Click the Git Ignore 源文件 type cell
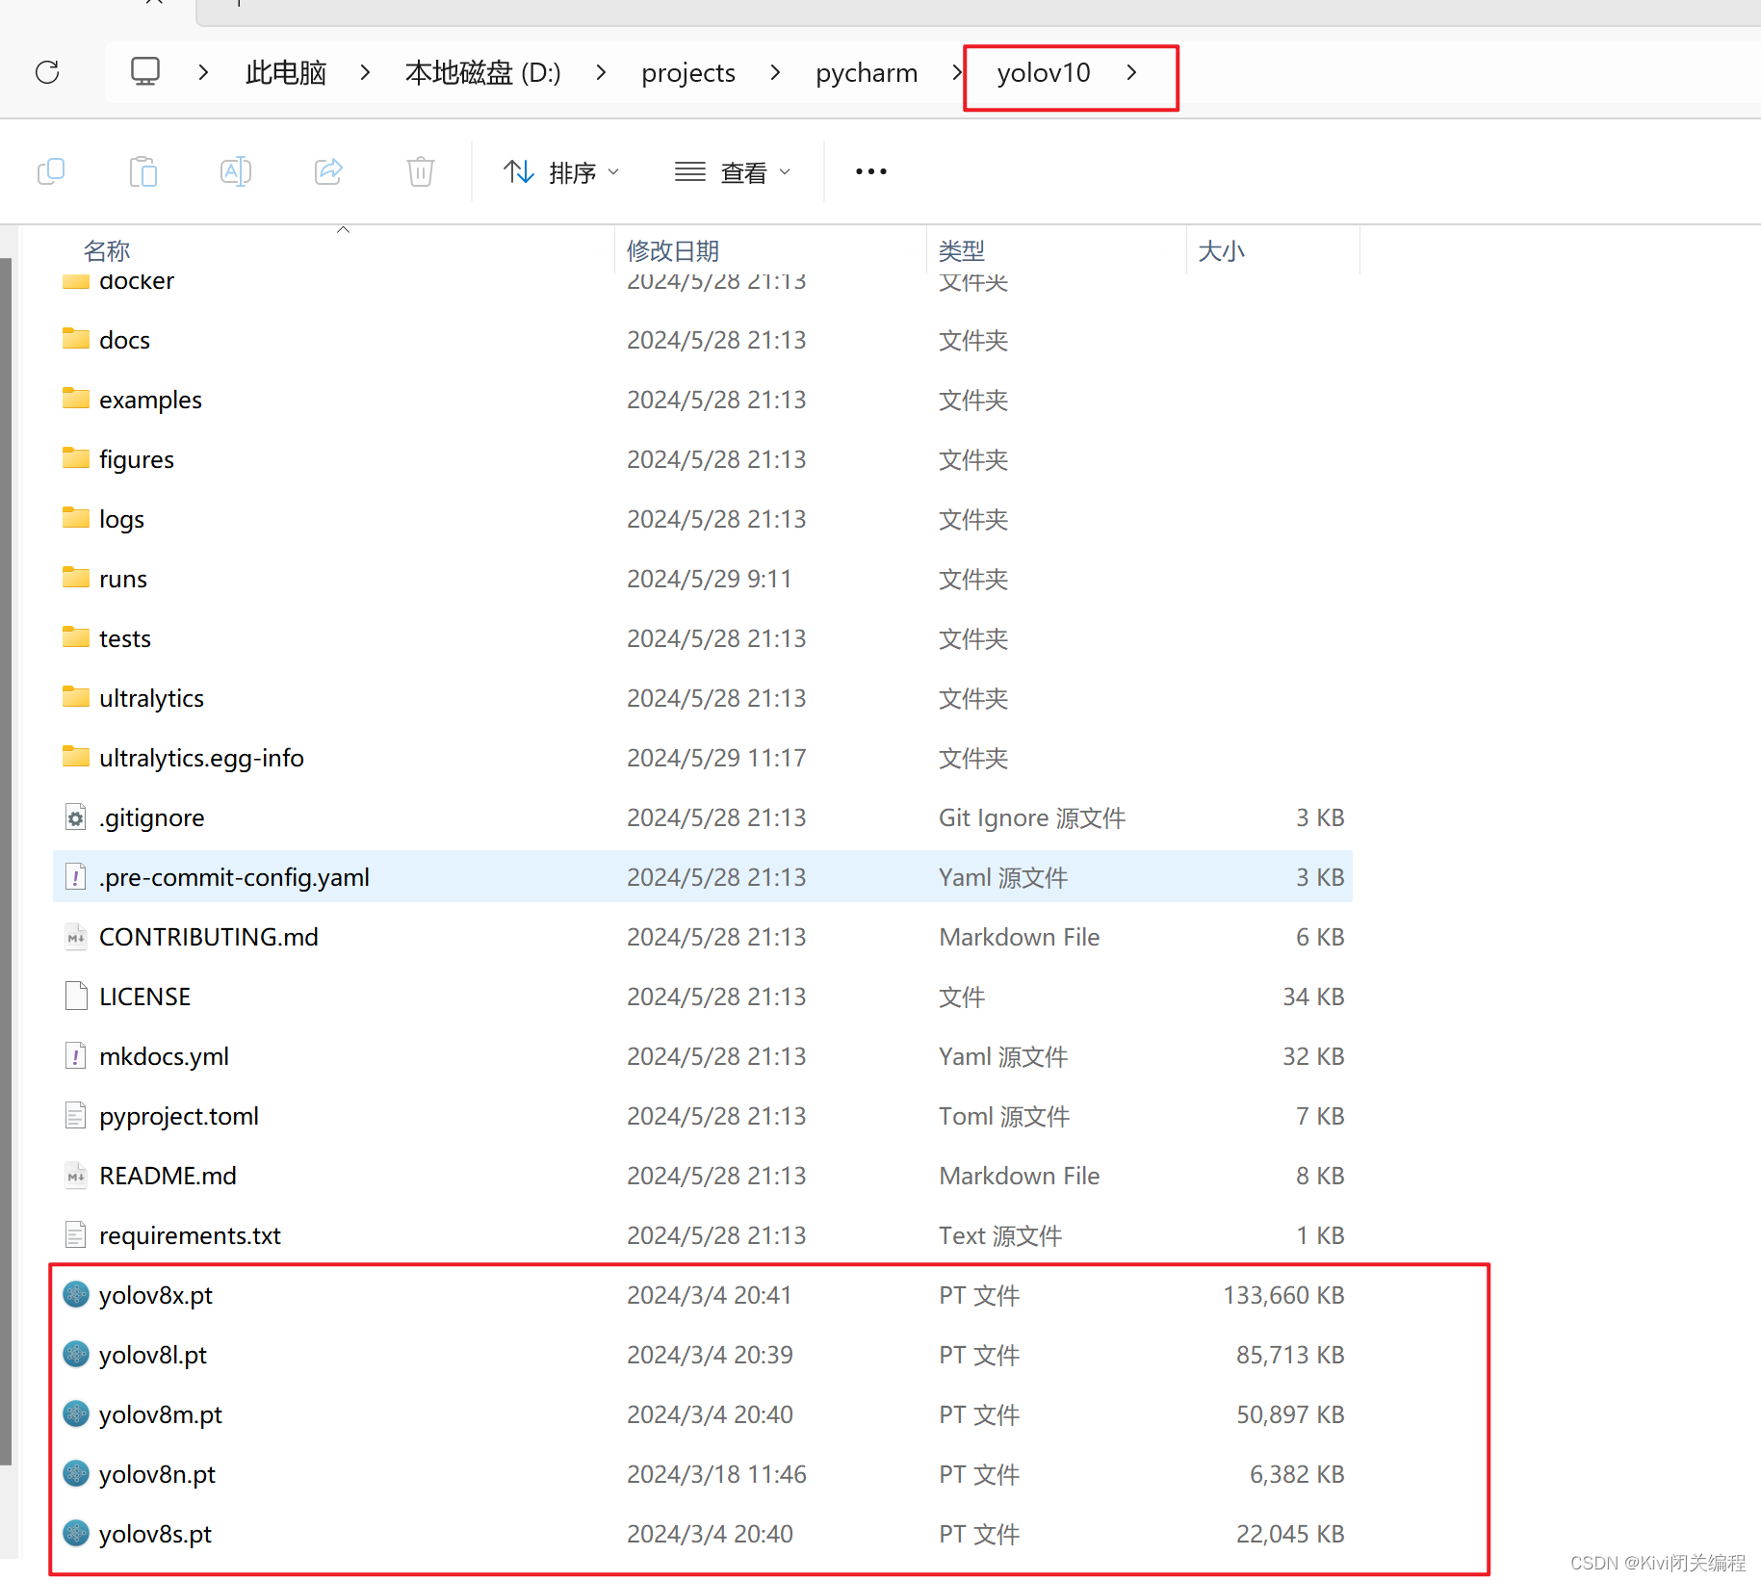Image resolution: width=1761 pixels, height=1581 pixels. (x=1032, y=818)
